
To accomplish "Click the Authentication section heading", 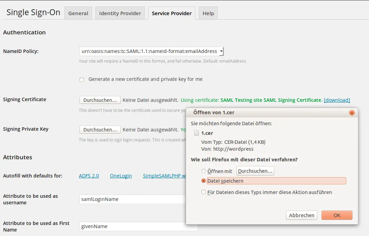I will [24, 32].
